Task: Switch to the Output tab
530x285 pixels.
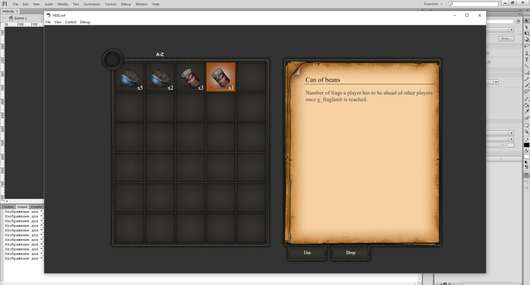Action: tap(22, 207)
